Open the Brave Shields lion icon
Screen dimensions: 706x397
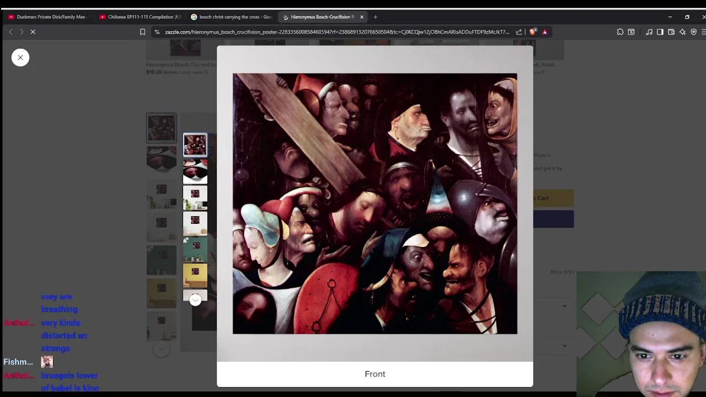[x=532, y=32]
